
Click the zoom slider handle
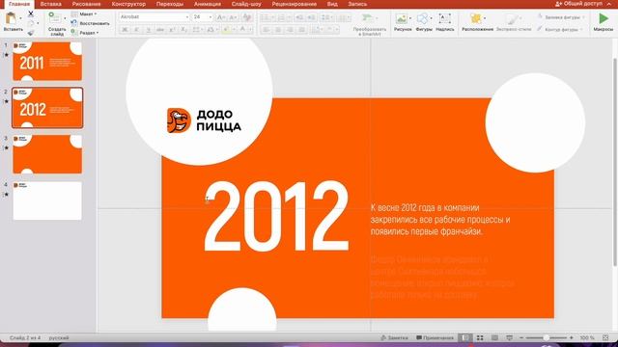546,337
